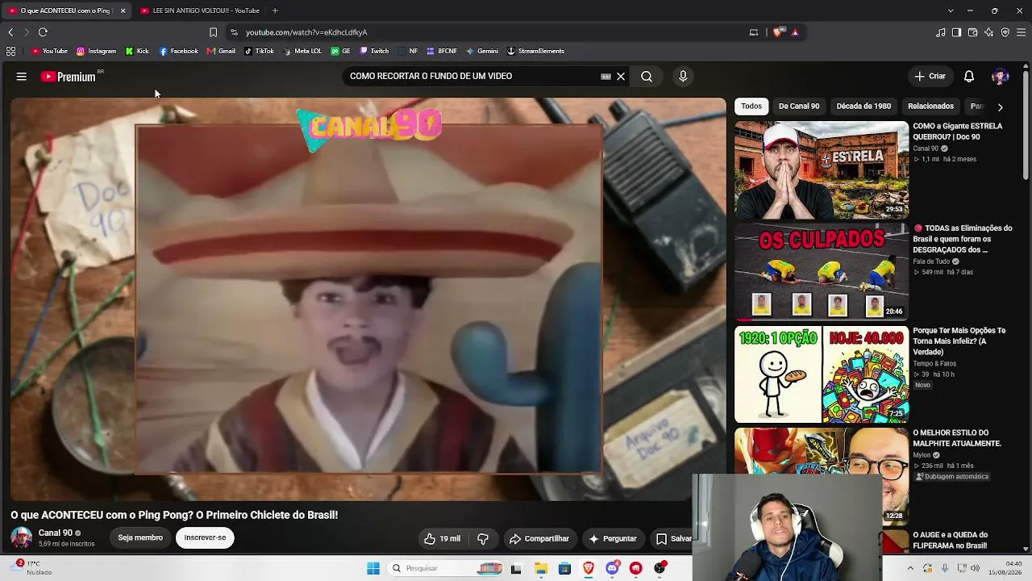The height and width of the screenshot is (581, 1032).
Task: Click the address bar URL
Action: pos(306,32)
